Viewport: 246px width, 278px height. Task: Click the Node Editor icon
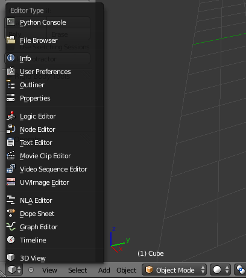pyautogui.click(x=11, y=129)
